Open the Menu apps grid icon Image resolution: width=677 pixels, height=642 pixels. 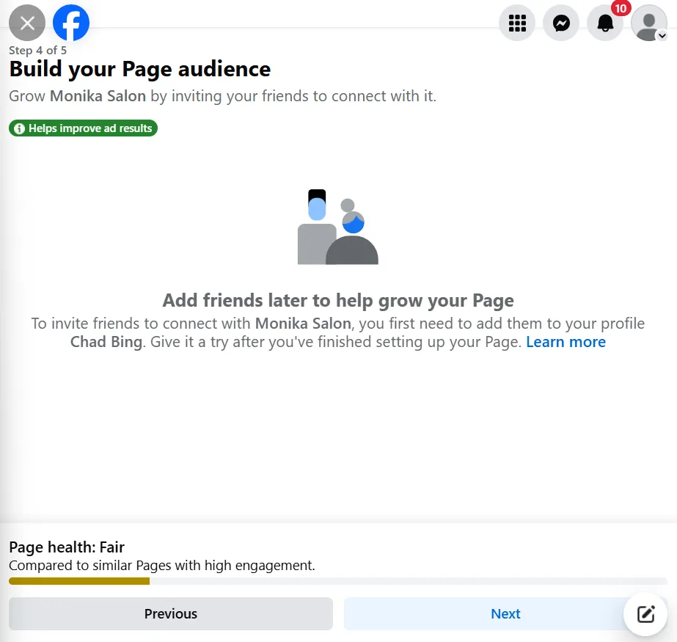[x=517, y=23]
